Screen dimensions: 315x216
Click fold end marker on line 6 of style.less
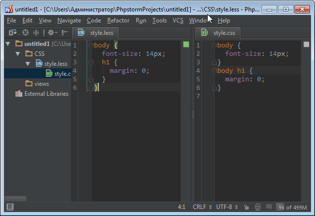point(91,88)
